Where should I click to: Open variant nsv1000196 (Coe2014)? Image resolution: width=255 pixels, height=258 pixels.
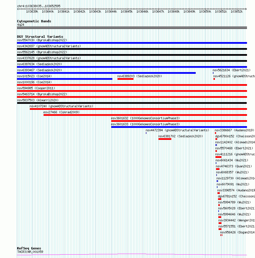click(34, 82)
